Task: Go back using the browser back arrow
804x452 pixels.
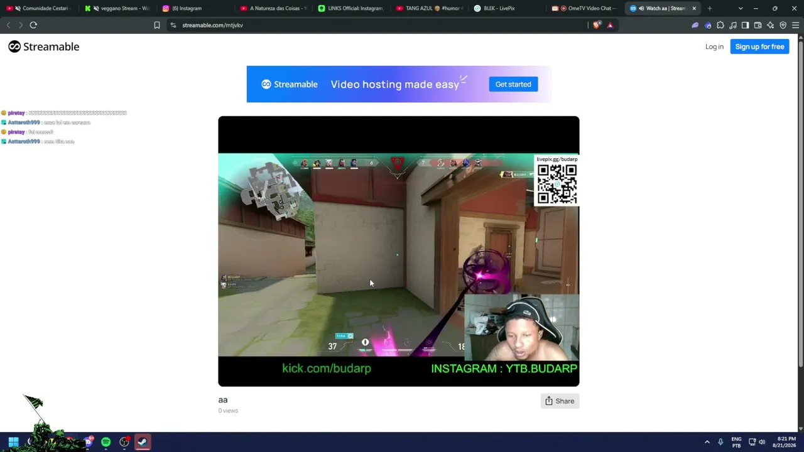Action: [x=8, y=25]
